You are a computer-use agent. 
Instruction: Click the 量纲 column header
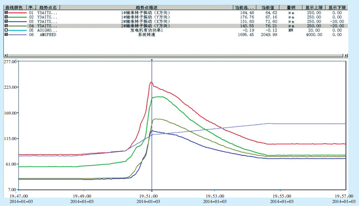click(290, 8)
